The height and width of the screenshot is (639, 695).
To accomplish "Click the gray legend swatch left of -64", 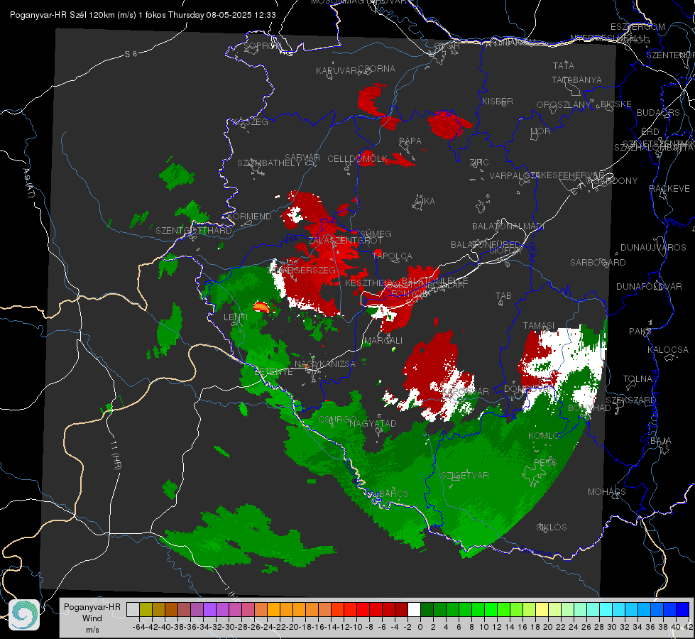I will point(133,610).
